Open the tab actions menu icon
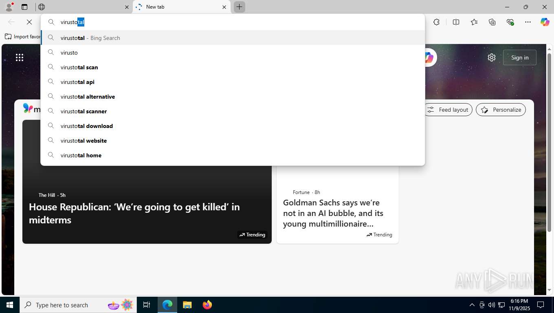Screen dimensions: 554x313 tap(24, 7)
